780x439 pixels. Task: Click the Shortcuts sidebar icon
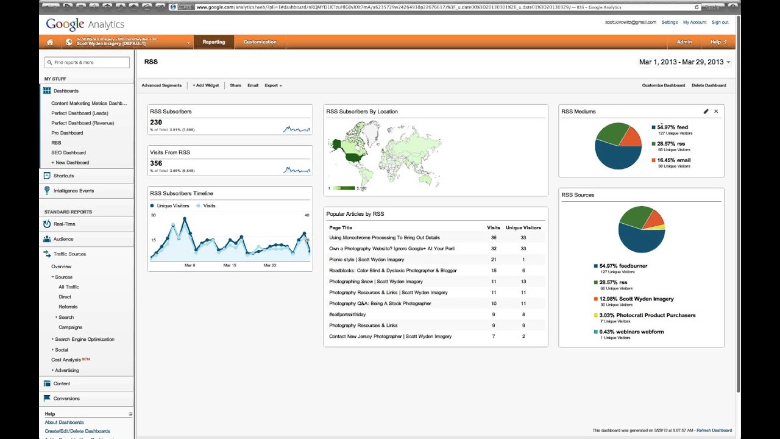point(47,176)
